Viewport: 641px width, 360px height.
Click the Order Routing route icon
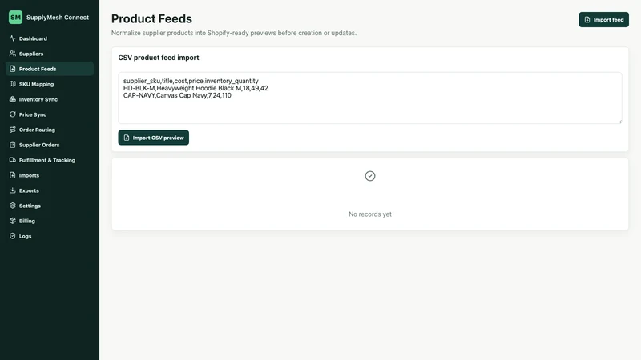13,130
